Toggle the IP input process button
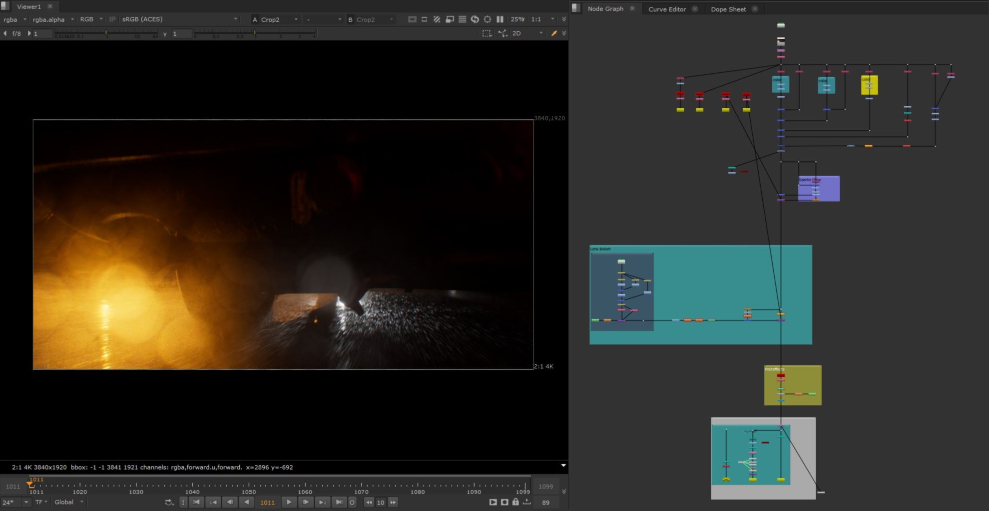The width and height of the screenshot is (989, 511). point(112,19)
